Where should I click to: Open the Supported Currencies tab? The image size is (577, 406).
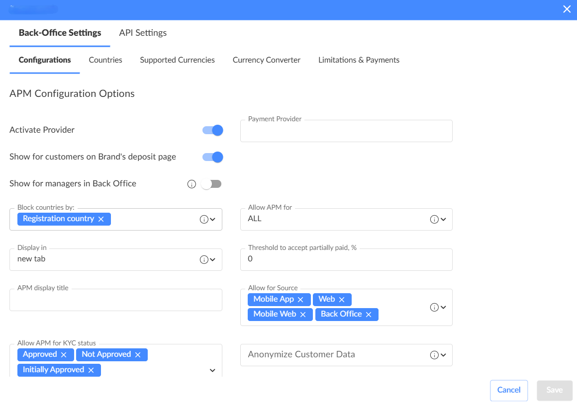(x=177, y=60)
